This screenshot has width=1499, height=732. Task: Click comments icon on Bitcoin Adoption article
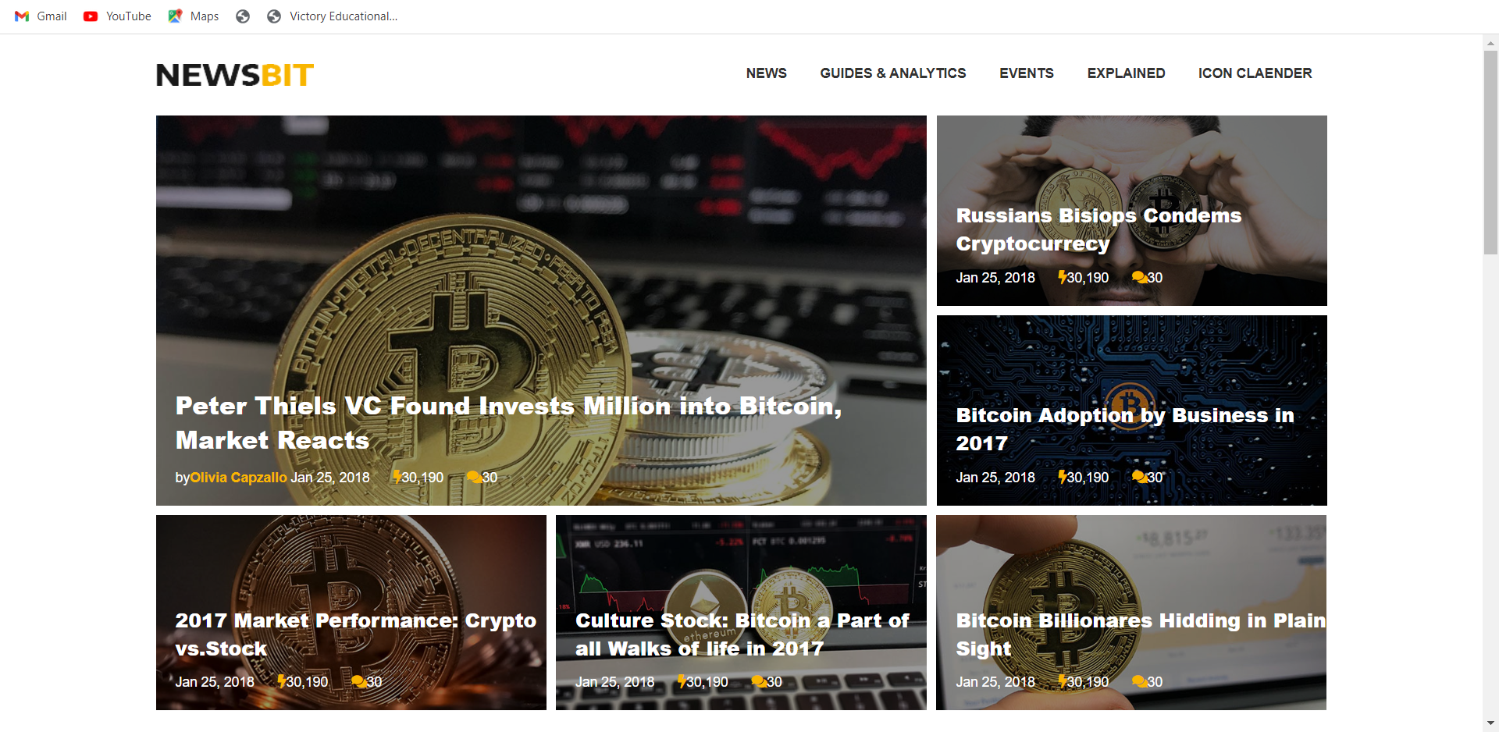[x=1139, y=477]
